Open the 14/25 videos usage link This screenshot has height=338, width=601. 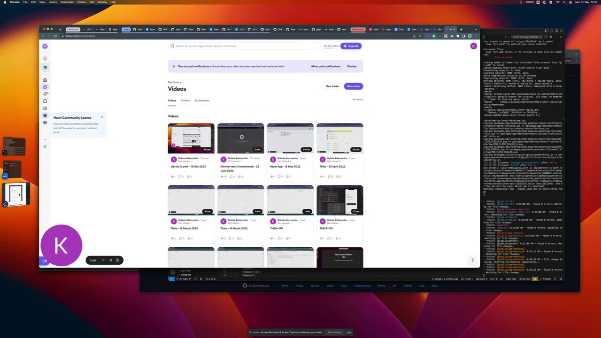331,46
